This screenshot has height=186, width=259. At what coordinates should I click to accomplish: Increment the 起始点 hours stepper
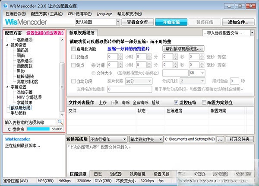(x=120, y=55)
